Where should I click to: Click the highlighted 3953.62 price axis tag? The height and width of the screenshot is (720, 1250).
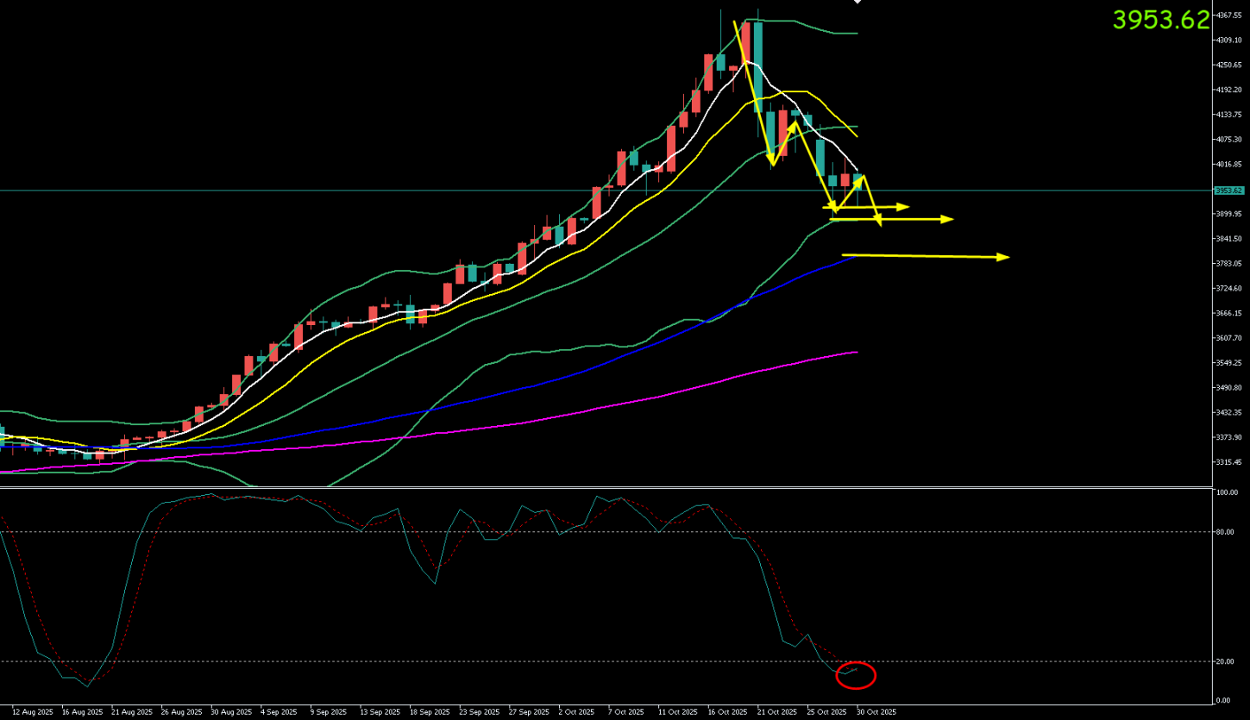click(1228, 191)
